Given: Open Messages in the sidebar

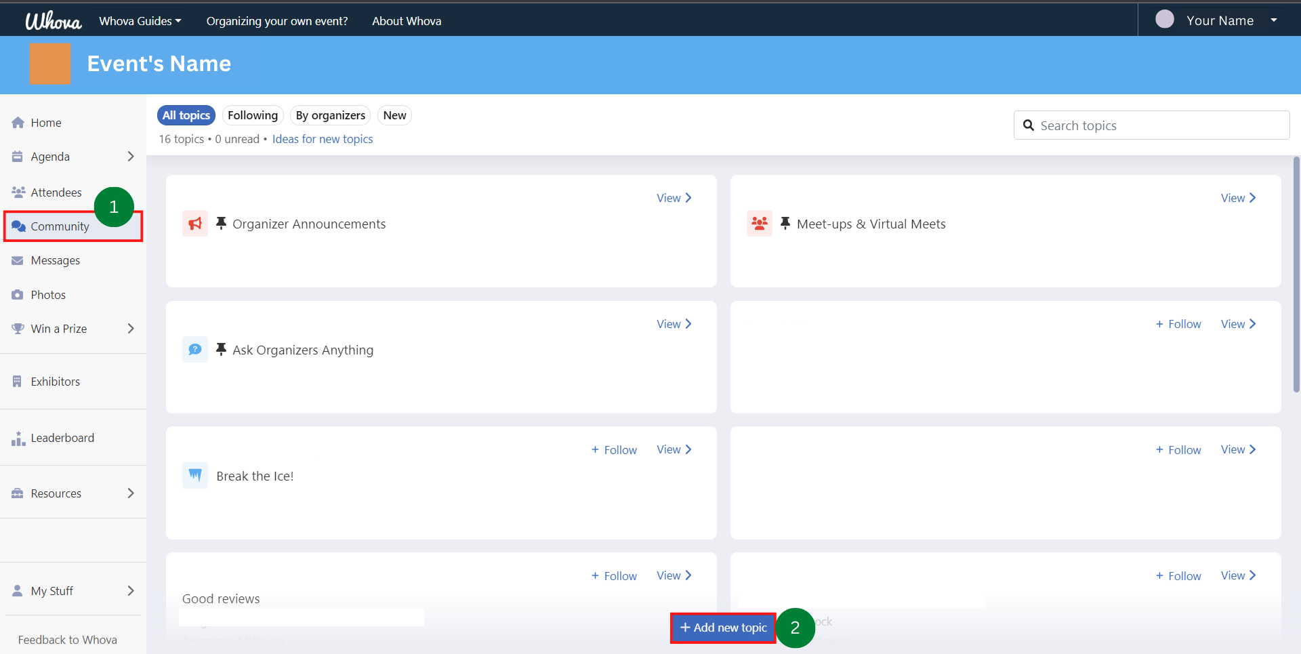Looking at the screenshot, I should [55, 261].
